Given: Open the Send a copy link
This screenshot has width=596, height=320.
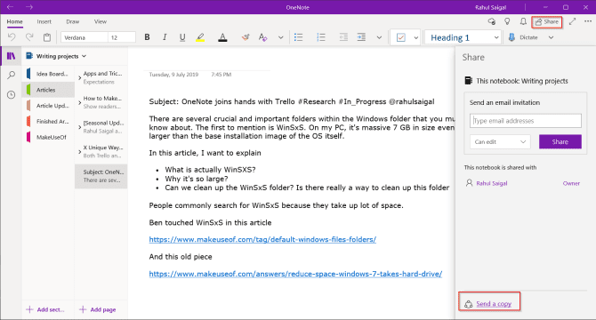Looking at the screenshot, I should click(494, 304).
